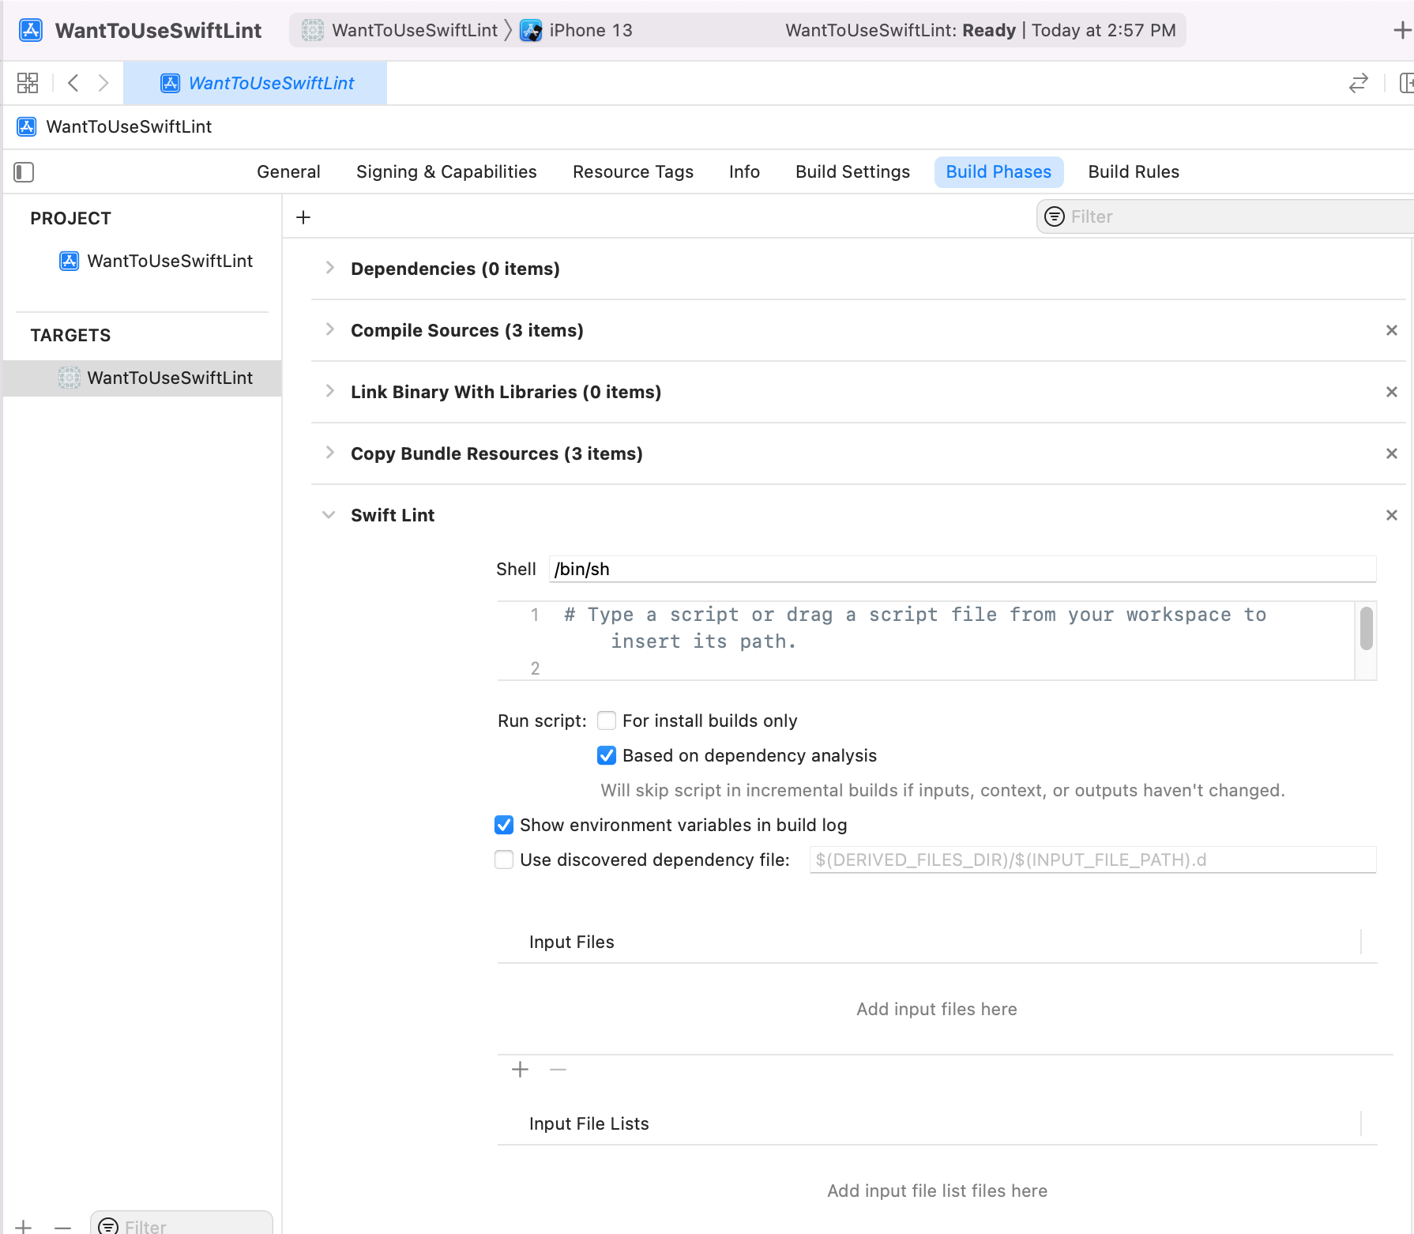Click the Xcode project icon in title bar
The image size is (1414, 1234).
tap(31, 30)
